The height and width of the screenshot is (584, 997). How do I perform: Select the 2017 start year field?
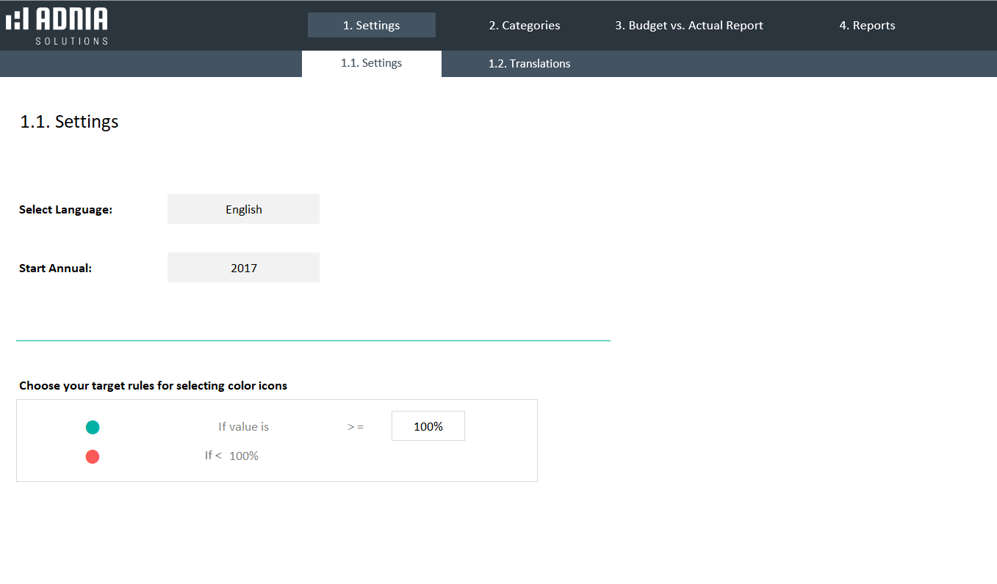point(243,268)
